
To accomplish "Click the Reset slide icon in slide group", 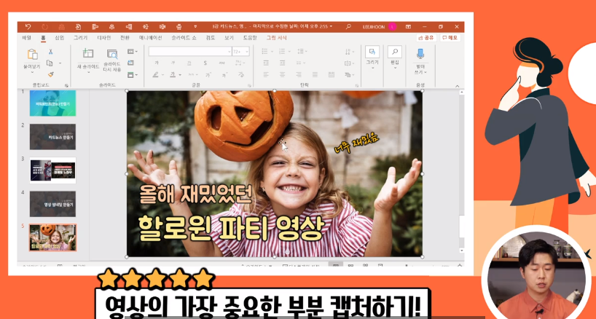I will click(130, 63).
